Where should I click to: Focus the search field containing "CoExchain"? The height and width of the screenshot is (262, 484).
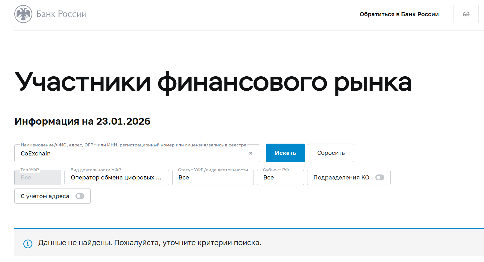[131, 154]
